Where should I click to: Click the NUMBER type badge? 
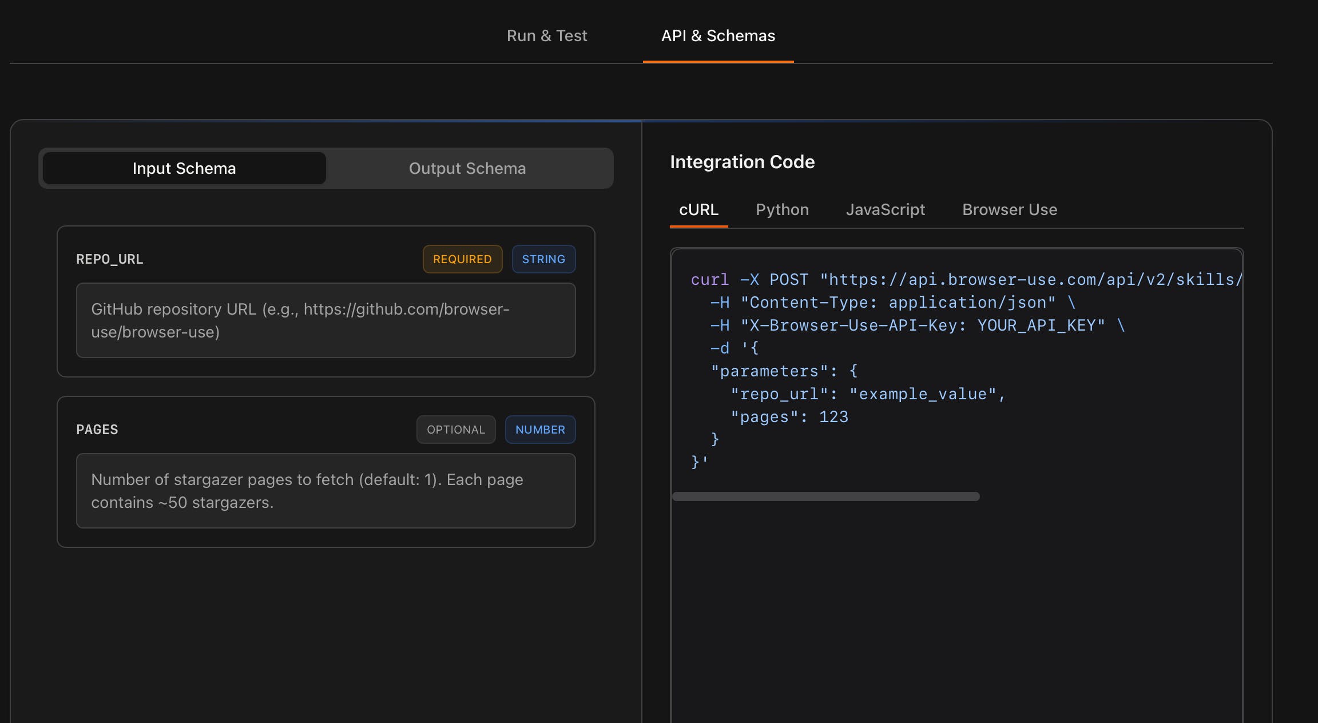pyautogui.click(x=539, y=430)
